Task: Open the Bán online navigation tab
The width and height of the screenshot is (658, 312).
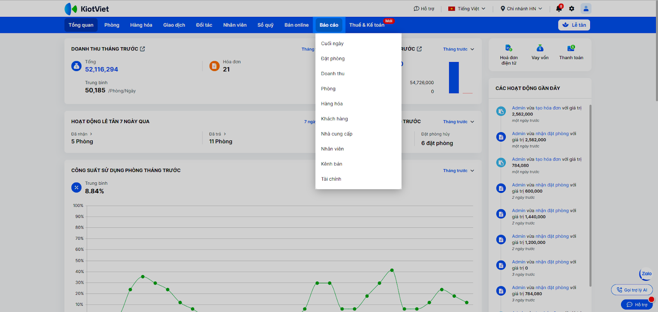Action: tap(297, 25)
